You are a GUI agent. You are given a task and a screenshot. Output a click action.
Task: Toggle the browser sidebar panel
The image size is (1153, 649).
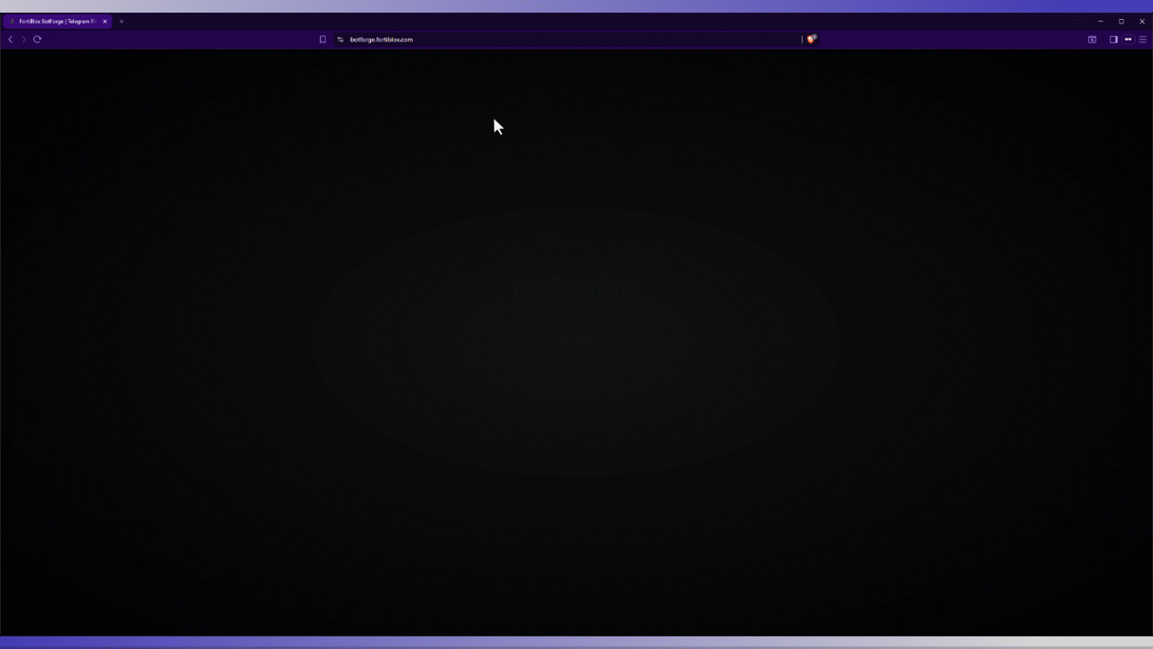tap(1113, 40)
